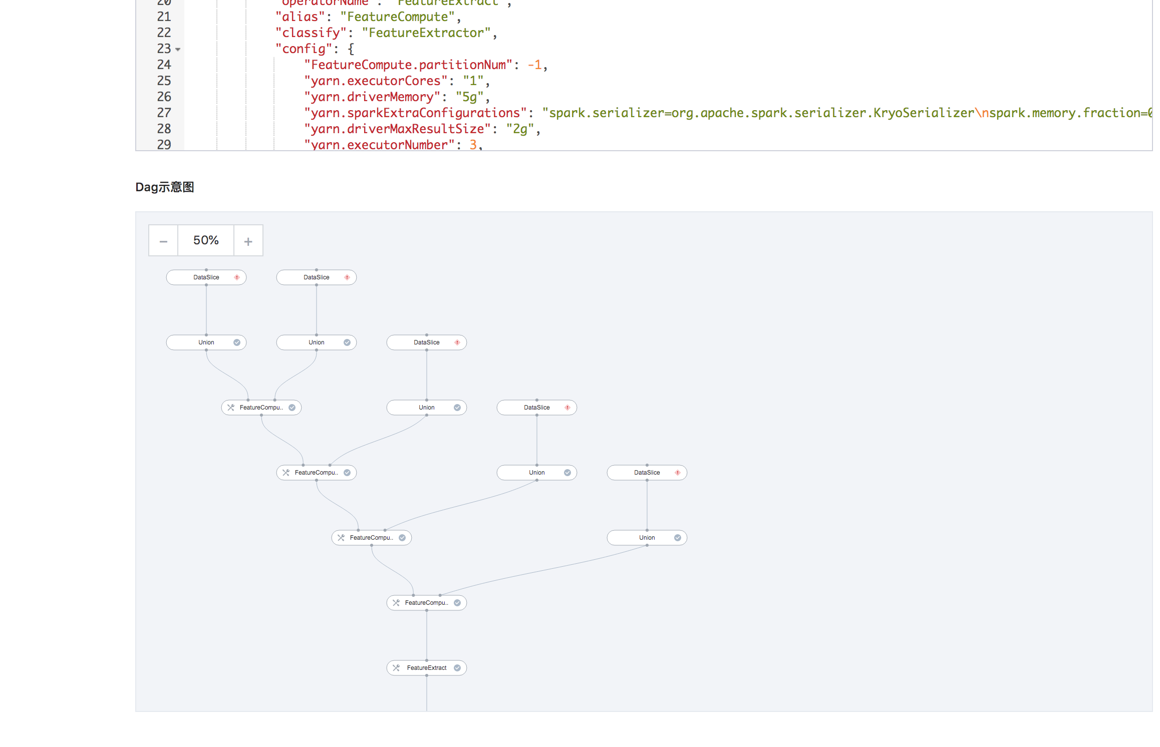Click tool icon on the FeatureExtract node
This screenshot has height=747, width=1160.
396,668
